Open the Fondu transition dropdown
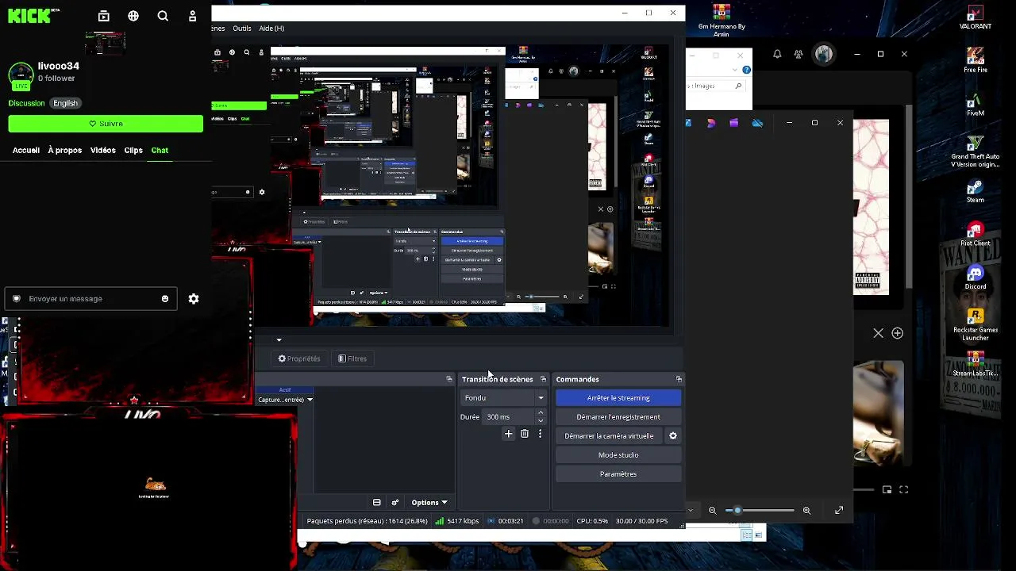The image size is (1016, 571). (505, 398)
